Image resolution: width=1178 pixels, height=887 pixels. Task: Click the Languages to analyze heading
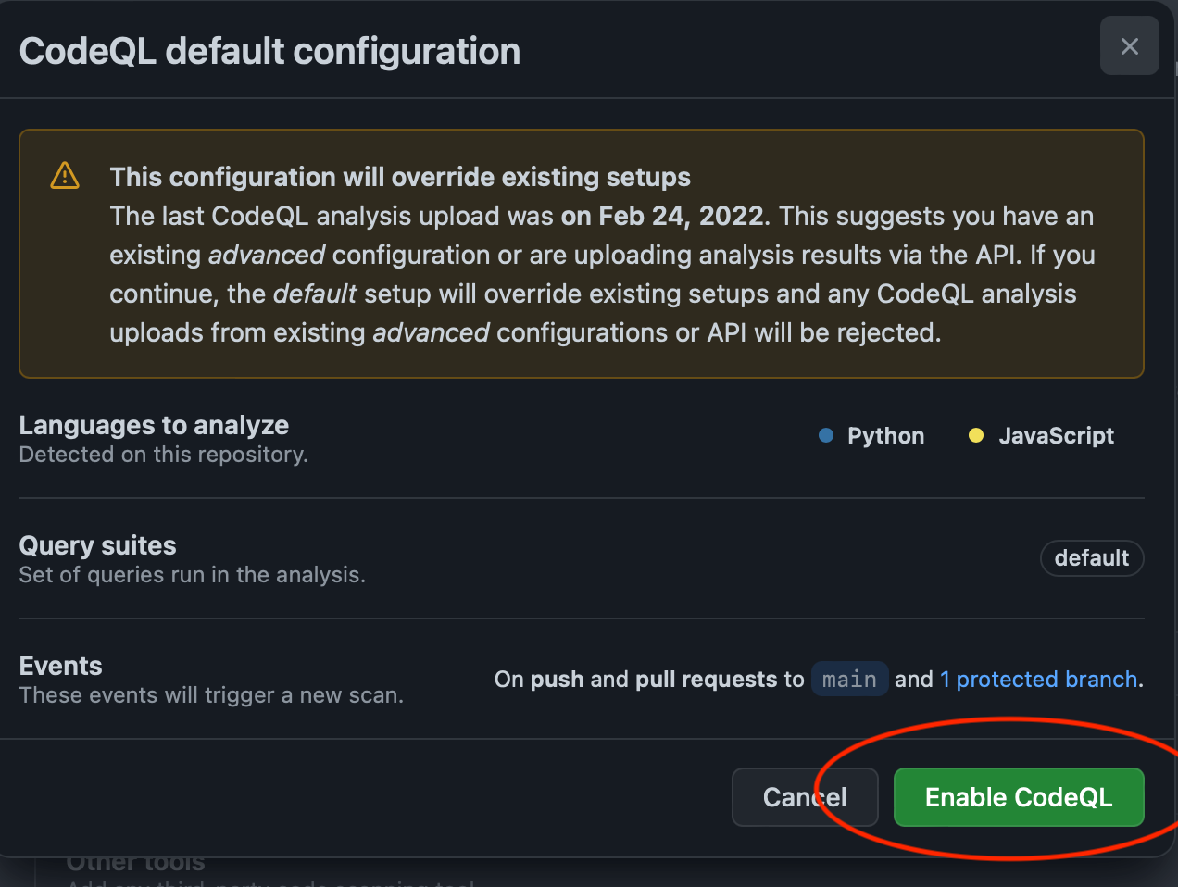click(154, 425)
